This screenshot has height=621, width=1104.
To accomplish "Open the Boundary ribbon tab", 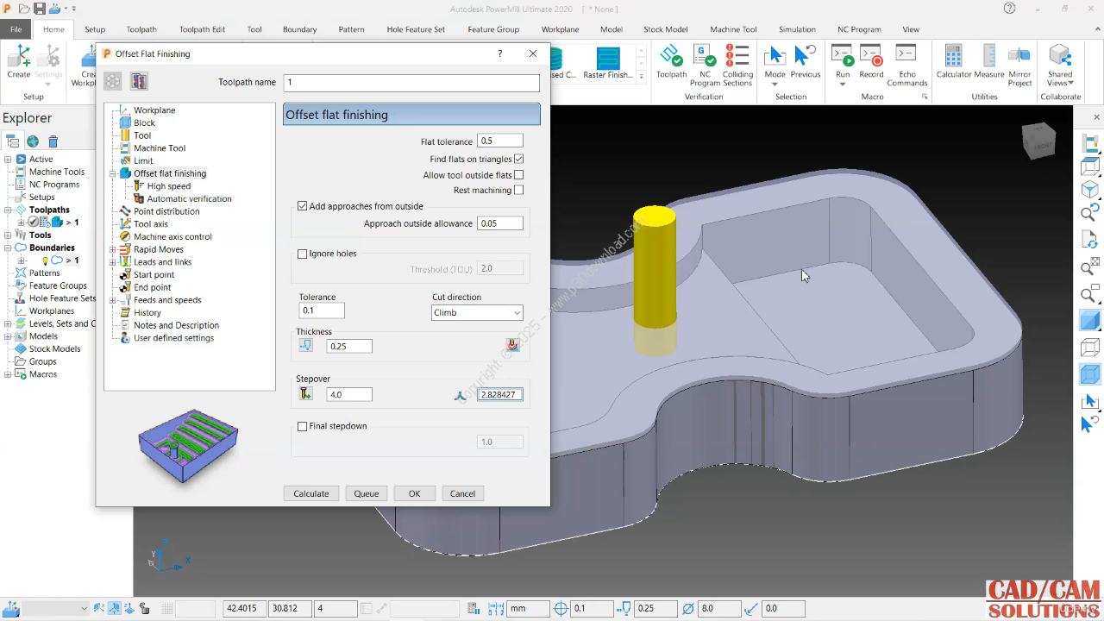I will coord(299,29).
